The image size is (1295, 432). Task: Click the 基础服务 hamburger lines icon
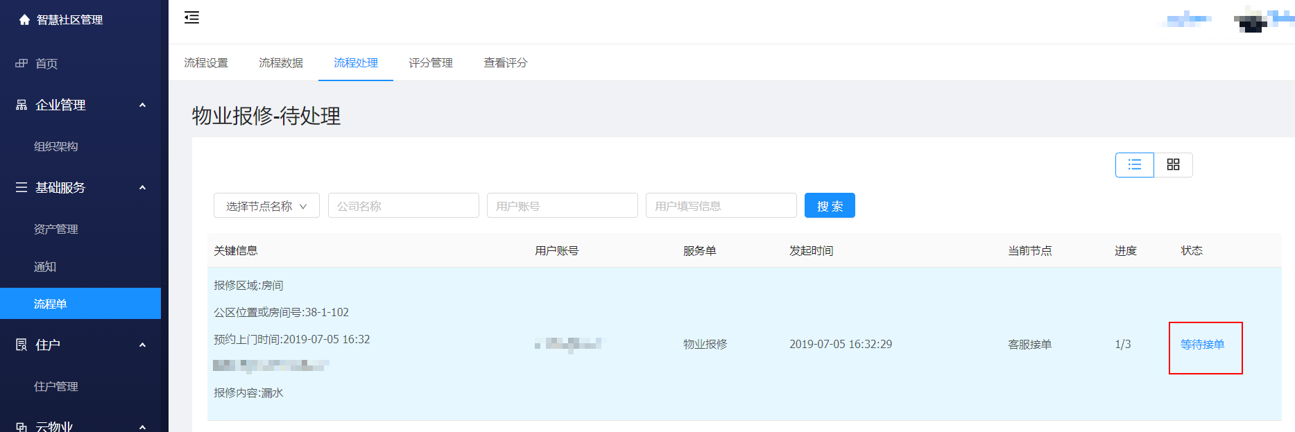[22, 188]
